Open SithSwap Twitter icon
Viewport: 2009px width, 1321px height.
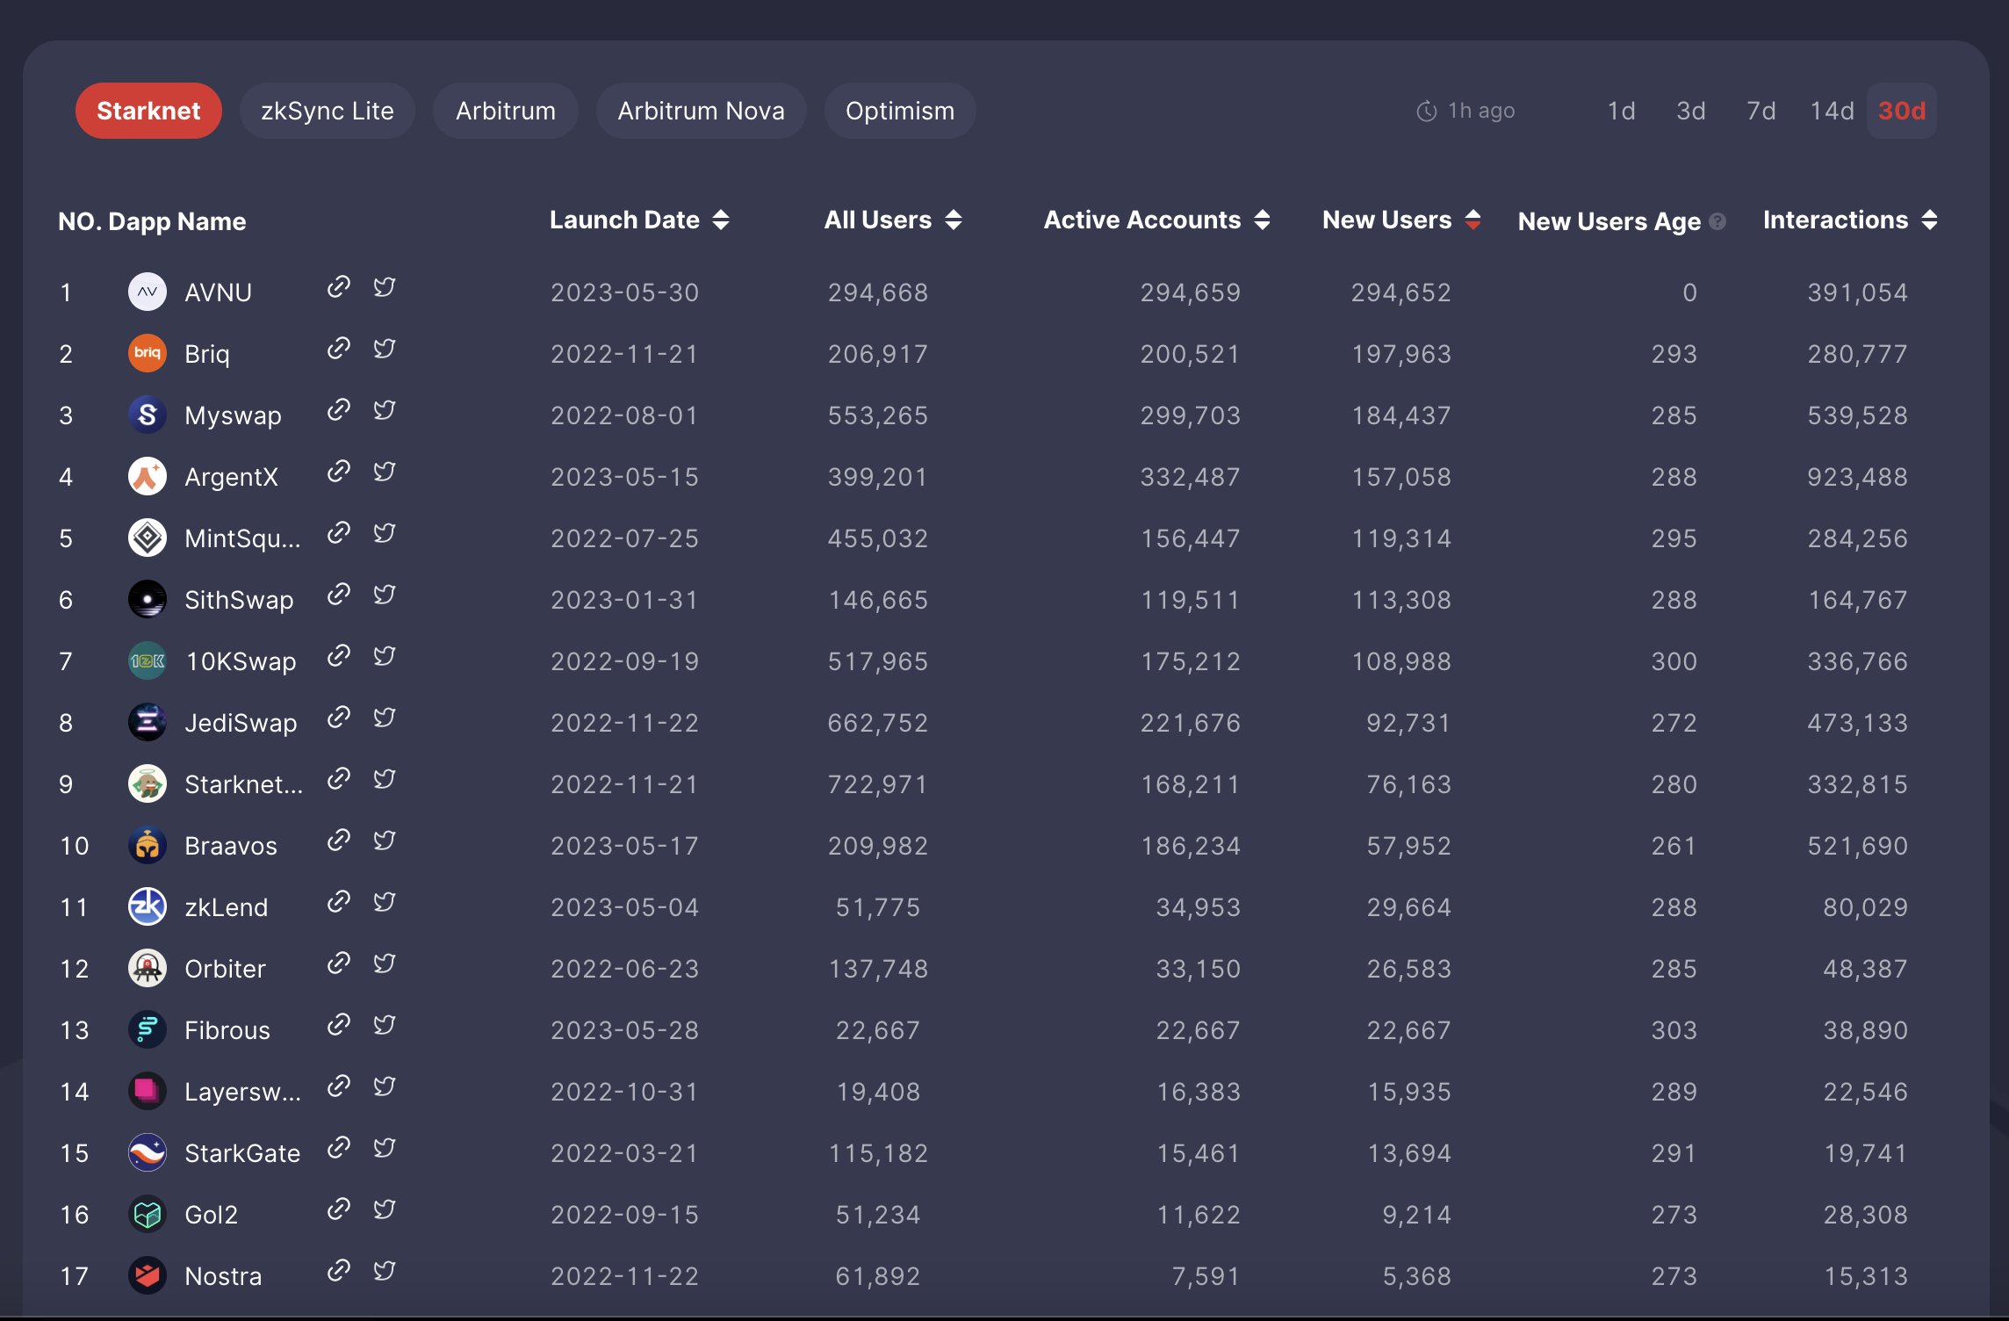[x=385, y=595]
